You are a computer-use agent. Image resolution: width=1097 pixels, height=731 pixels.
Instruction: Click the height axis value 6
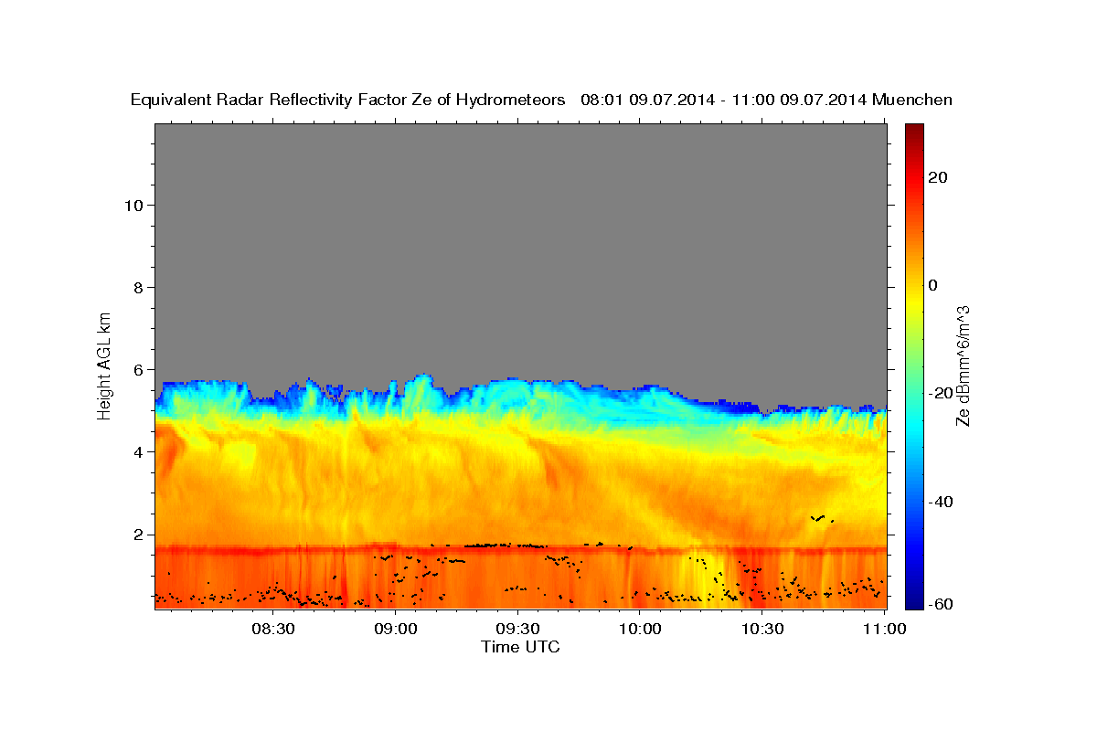pos(137,369)
